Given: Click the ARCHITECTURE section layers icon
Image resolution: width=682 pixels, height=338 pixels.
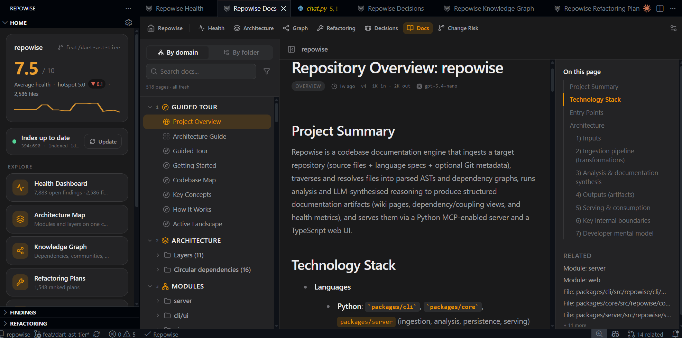Looking at the screenshot, I should pos(165,240).
